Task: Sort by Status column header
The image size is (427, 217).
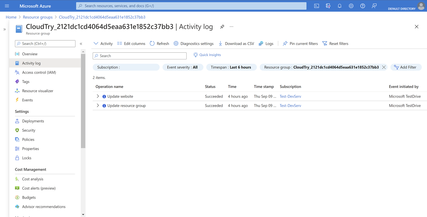Action: coord(210,86)
